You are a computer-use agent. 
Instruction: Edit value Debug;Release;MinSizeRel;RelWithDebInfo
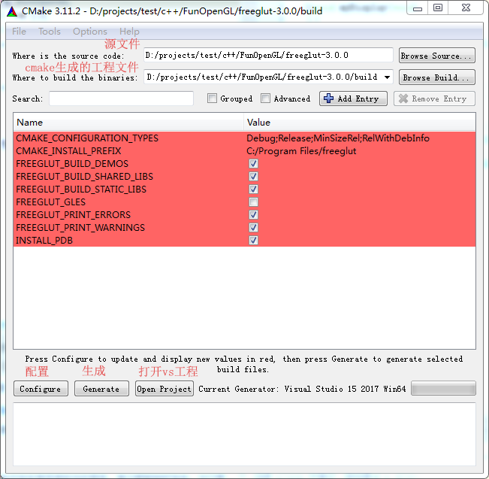[x=338, y=138]
